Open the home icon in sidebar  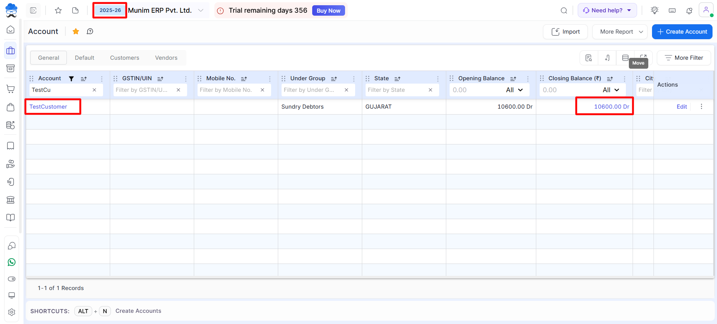(x=11, y=30)
